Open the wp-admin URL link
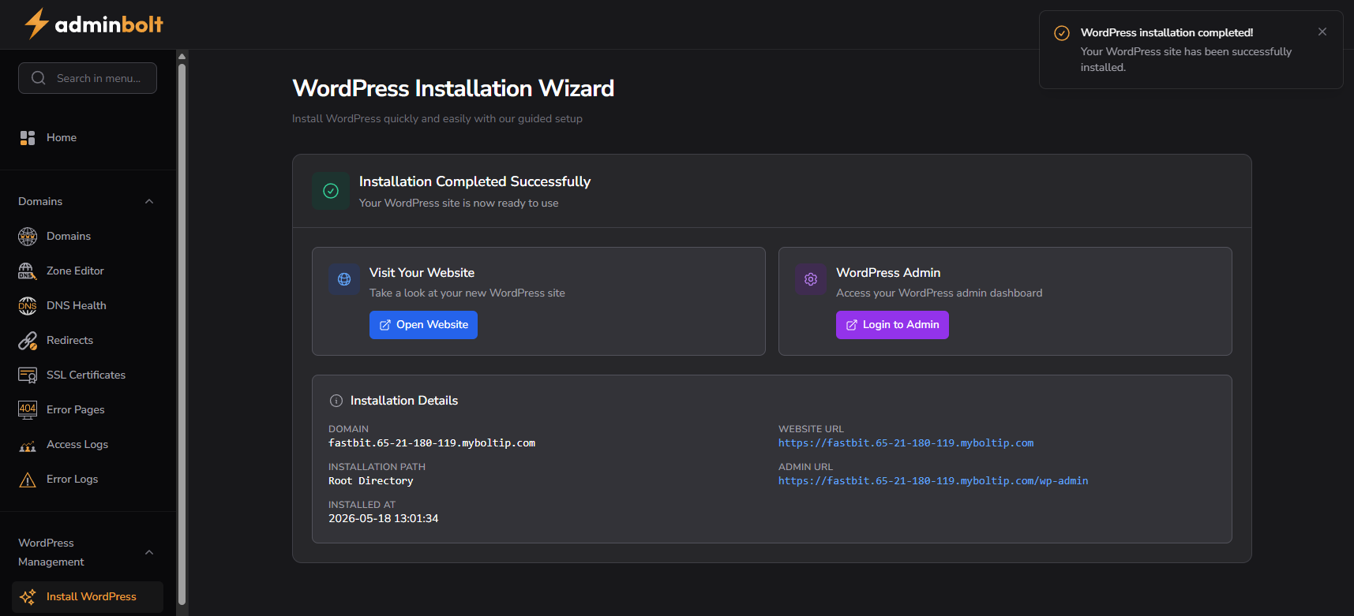 coord(933,481)
